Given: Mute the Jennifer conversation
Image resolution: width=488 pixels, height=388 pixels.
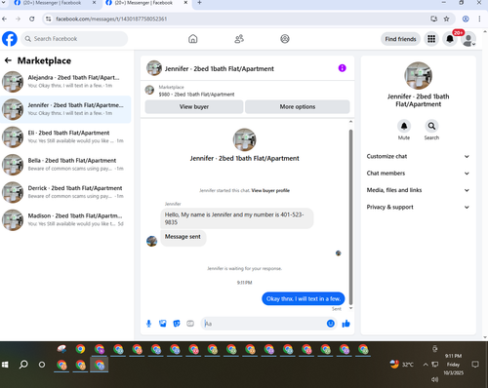Looking at the screenshot, I should 404,126.
